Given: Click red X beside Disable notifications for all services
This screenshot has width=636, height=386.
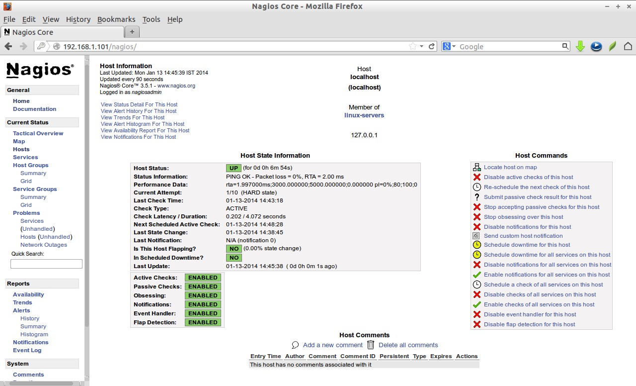Looking at the screenshot, I should tap(477, 265).
